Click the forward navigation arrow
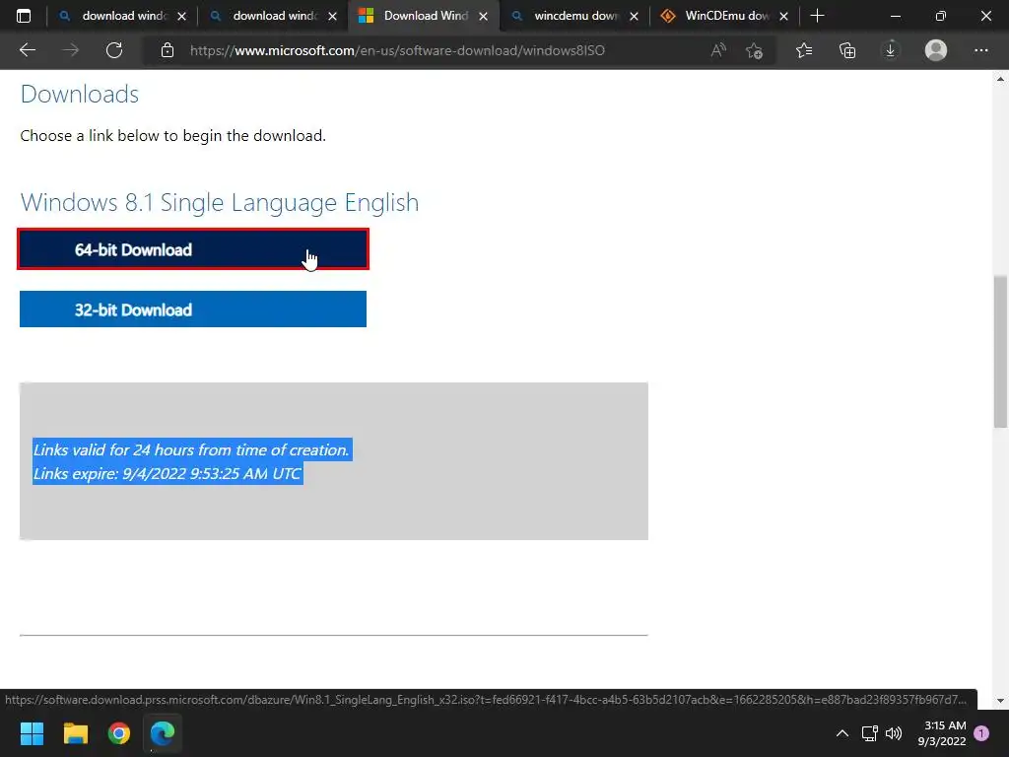The width and height of the screenshot is (1009, 757). 70,50
